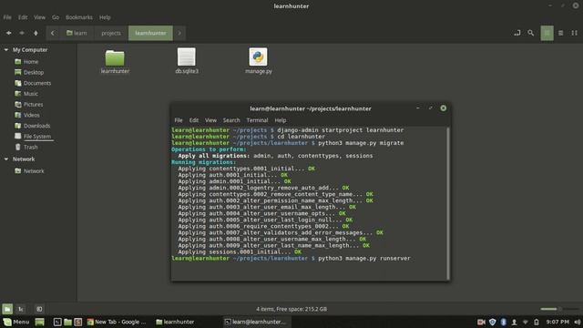583x328 pixels.
Task: Switch to the New Tab - Google window
Action: [117, 322]
